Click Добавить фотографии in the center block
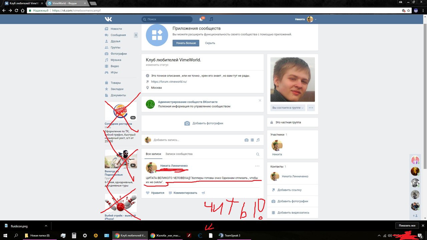The width and height of the screenshot is (427, 240). coord(203,123)
